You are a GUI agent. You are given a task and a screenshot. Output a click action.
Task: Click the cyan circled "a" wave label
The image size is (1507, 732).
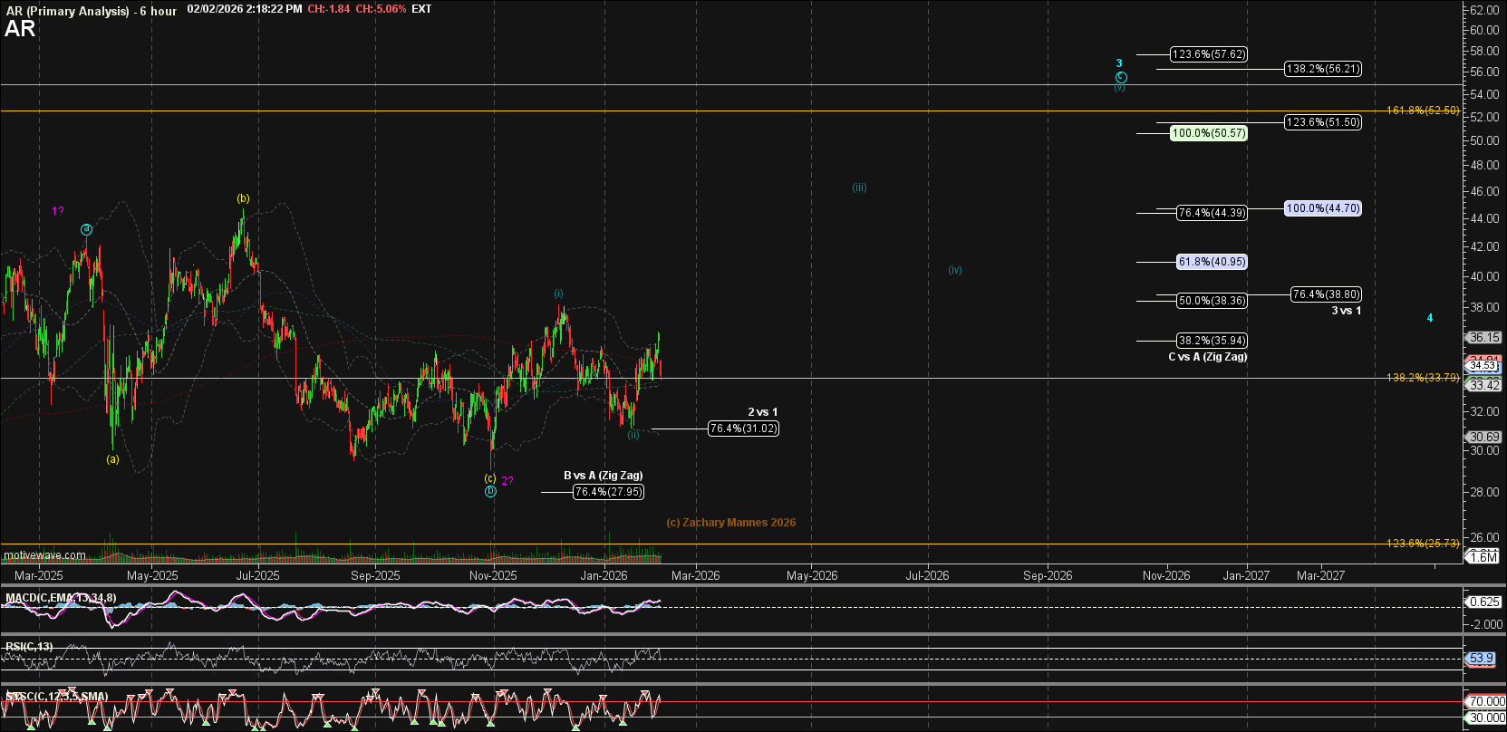pyautogui.click(x=86, y=229)
